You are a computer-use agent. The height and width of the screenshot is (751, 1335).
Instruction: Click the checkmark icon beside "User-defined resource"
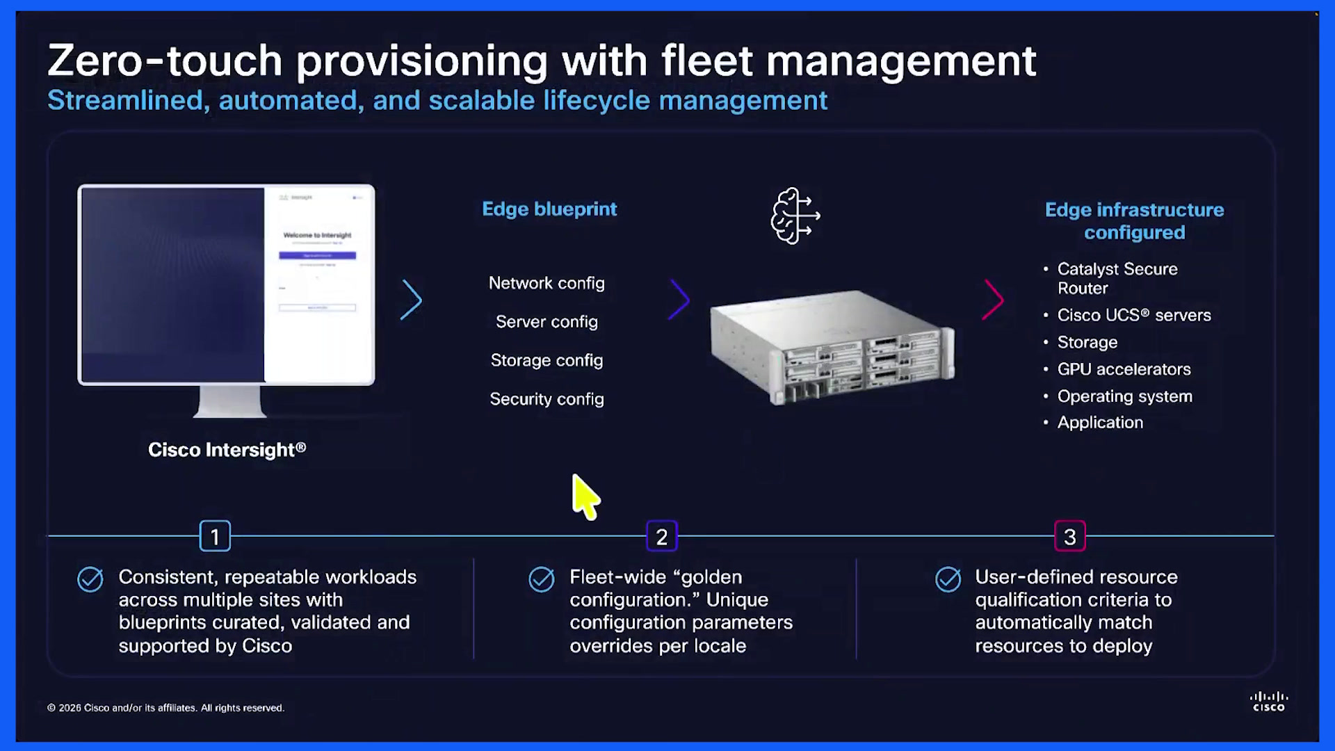[948, 579]
